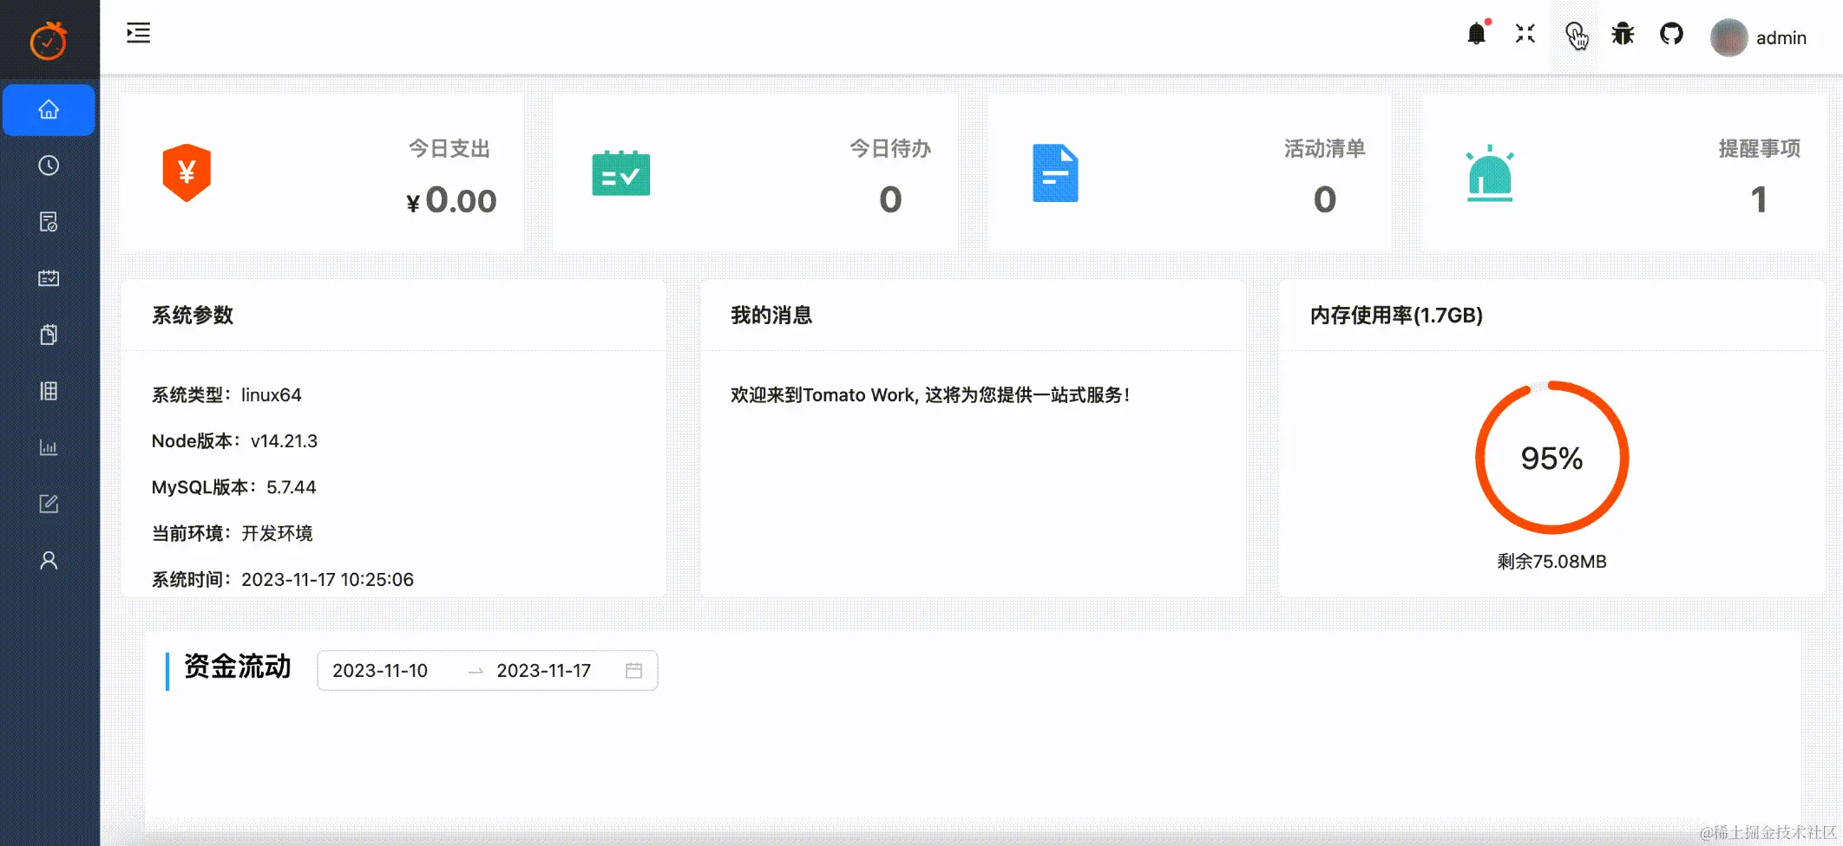Click the tomato logo in the corner
This screenshot has width=1843, height=846.
[x=49, y=38]
